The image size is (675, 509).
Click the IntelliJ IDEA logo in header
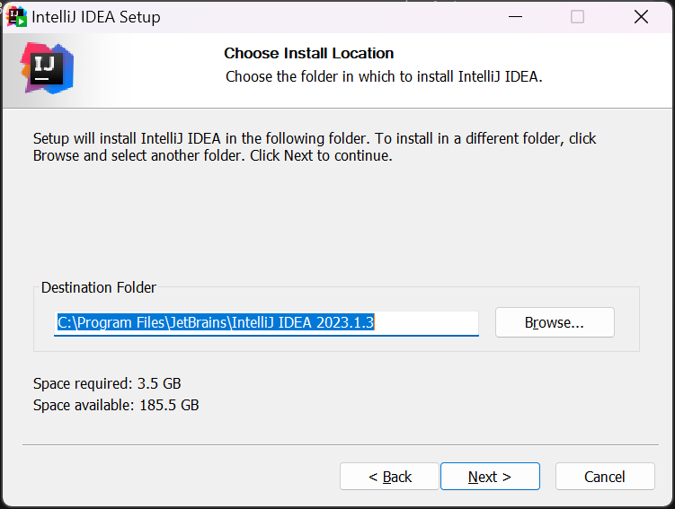click(47, 68)
